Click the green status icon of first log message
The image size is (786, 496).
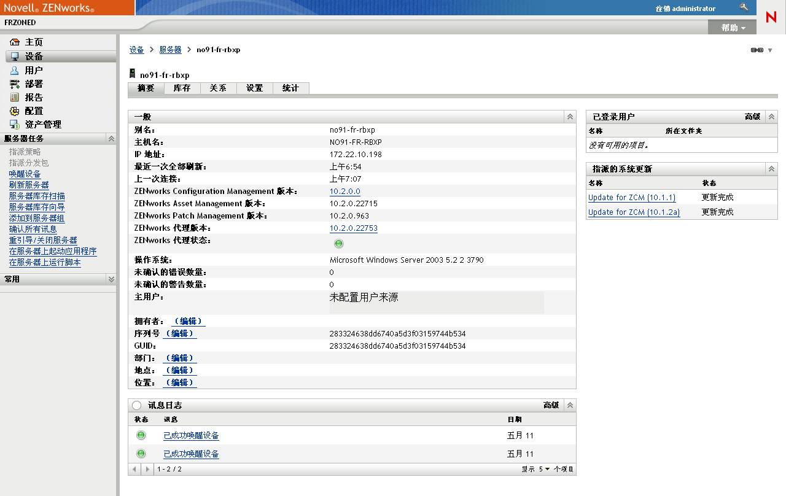[141, 435]
